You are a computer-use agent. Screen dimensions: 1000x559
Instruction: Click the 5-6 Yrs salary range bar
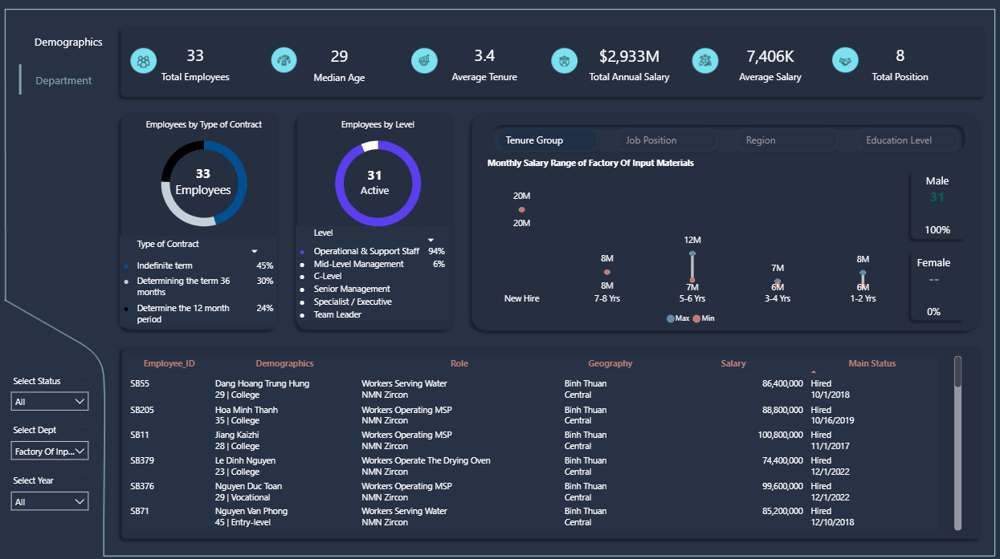692,266
